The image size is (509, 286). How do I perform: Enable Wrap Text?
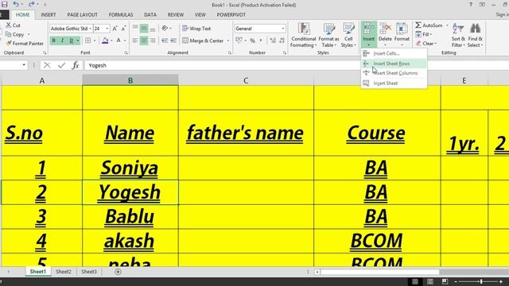[196, 29]
